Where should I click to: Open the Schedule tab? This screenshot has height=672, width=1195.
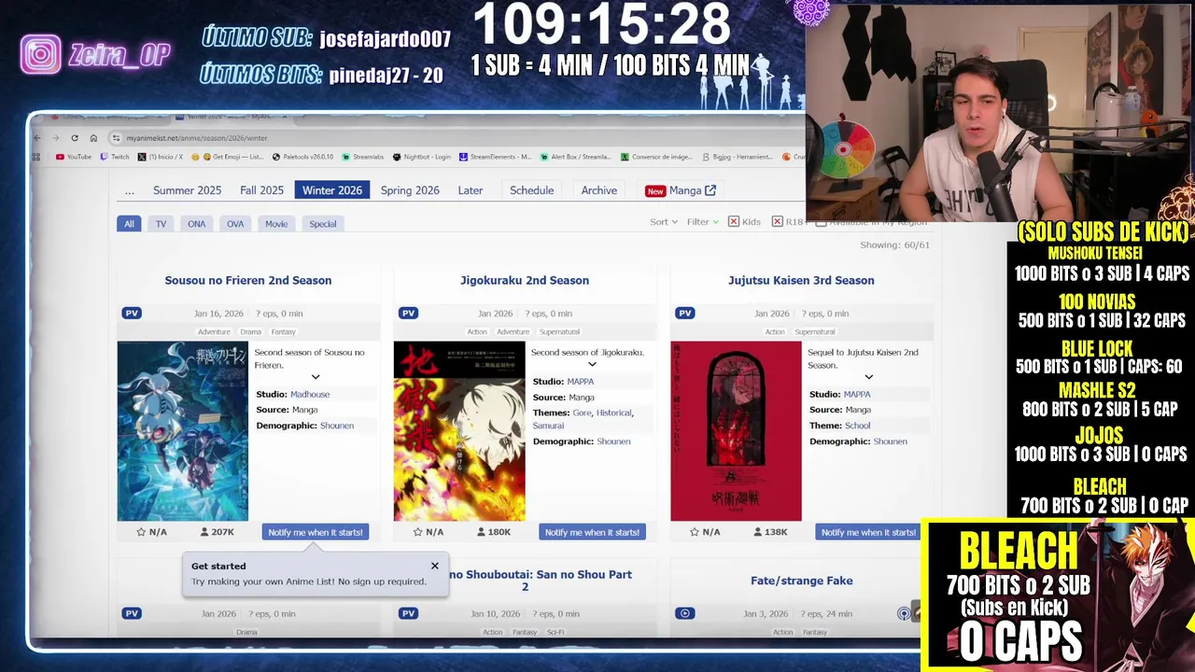tap(531, 190)
